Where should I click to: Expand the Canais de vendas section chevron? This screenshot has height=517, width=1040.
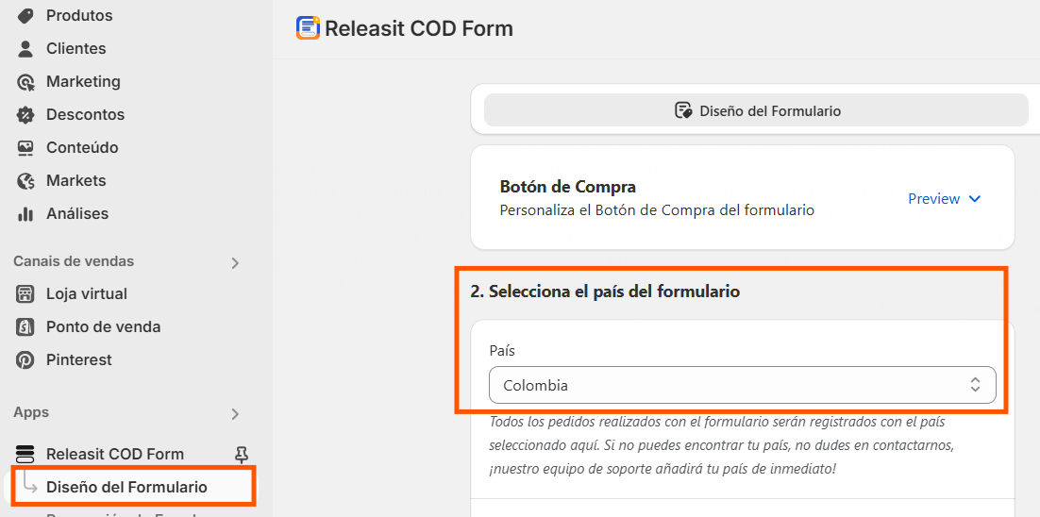235,263
